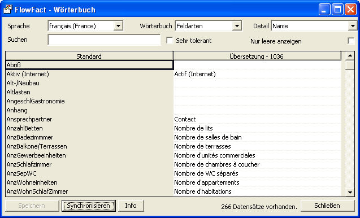Close the FlowFact Wörterbuch window
Screen dimensions: 360x218
350,10
